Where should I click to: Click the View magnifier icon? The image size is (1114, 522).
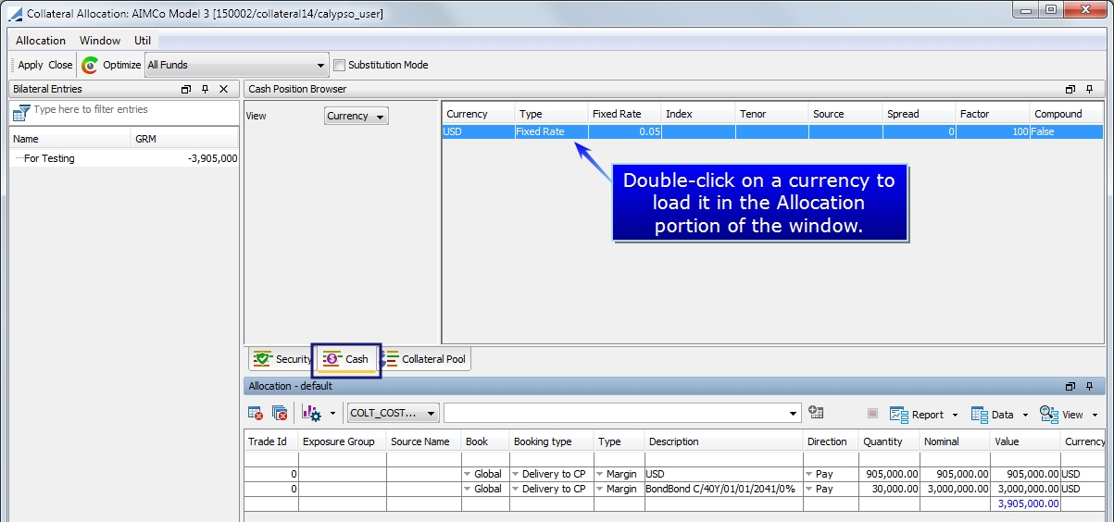click(x=1048, y=414)
